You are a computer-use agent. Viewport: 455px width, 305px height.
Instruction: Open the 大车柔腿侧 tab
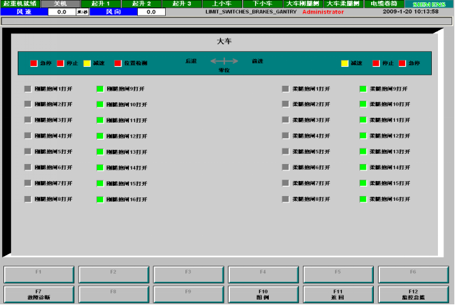pos(347,3)
